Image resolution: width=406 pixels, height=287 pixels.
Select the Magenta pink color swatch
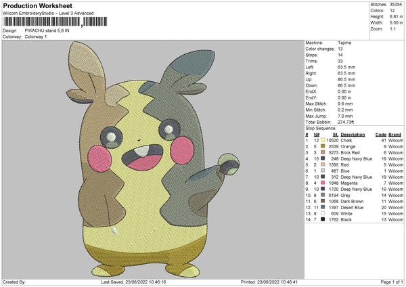[x=323, y=183]
